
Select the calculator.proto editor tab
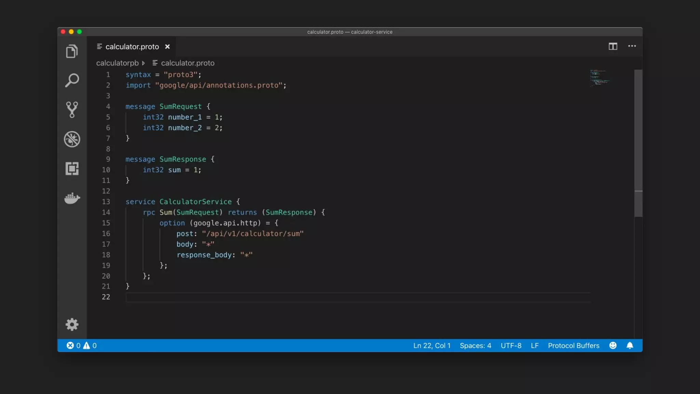132,47
